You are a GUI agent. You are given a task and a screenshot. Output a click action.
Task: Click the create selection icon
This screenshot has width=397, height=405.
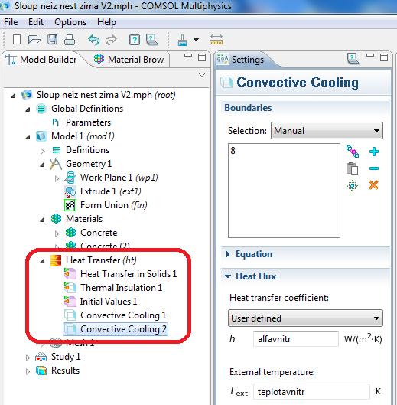coord(353,152)
